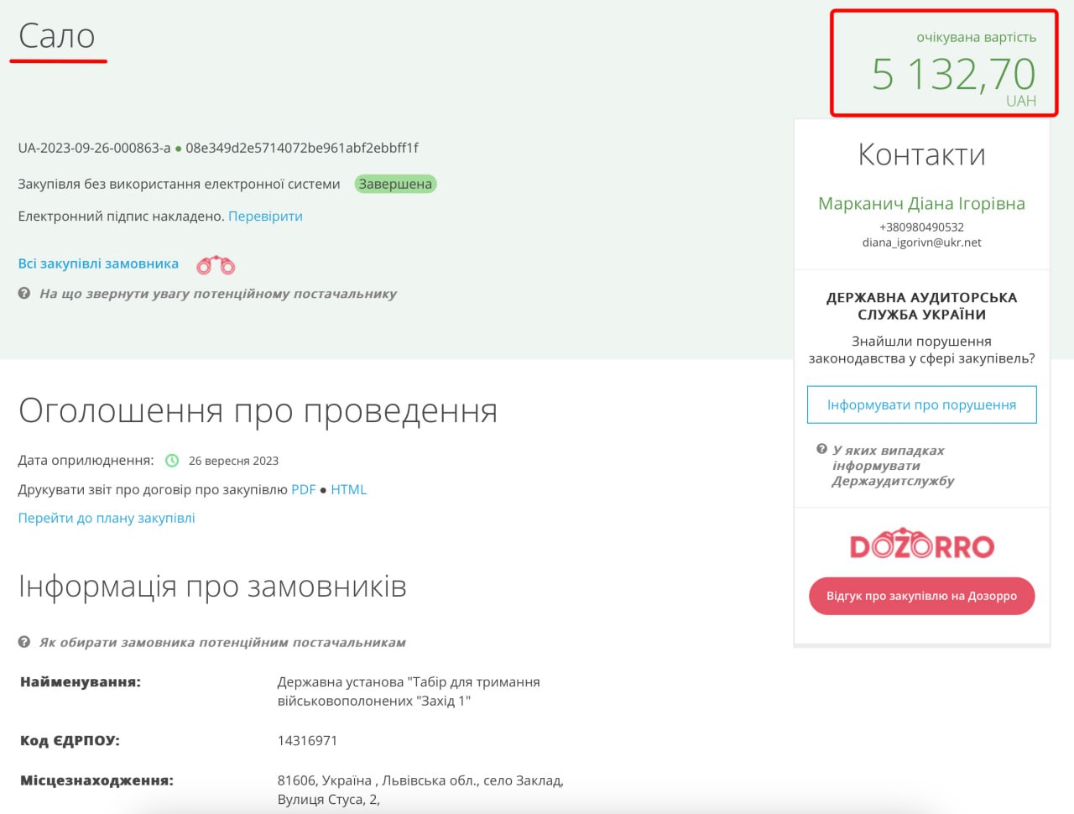This screenshot has width=1074, height=814.
Task: Click contact name Марканич Діана Ігорівна
Action: click(x=921, y=204)
